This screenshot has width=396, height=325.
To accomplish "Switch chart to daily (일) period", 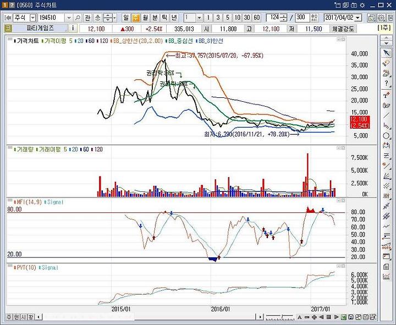I will [x=126, y=18].
